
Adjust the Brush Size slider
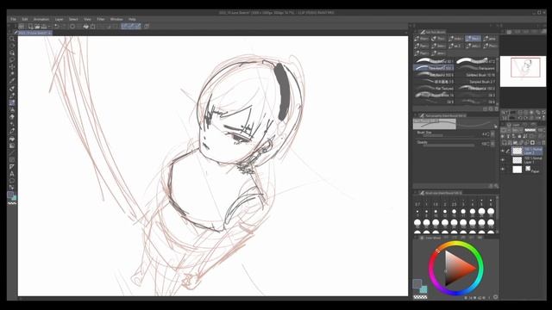[448, 135]
